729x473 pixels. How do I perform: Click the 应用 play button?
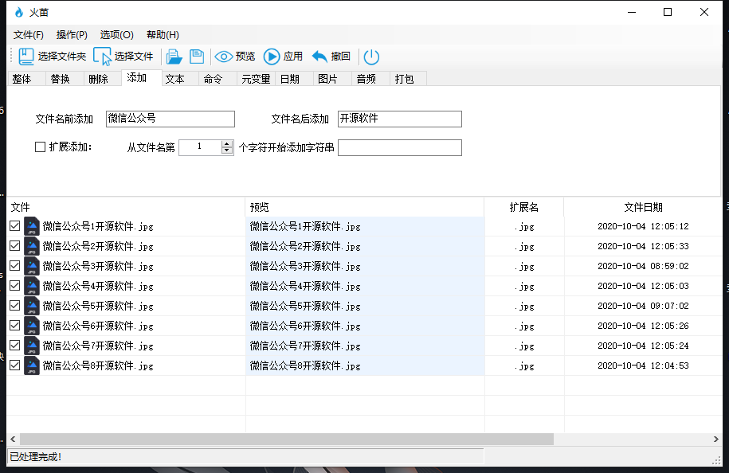coord(283,57)
